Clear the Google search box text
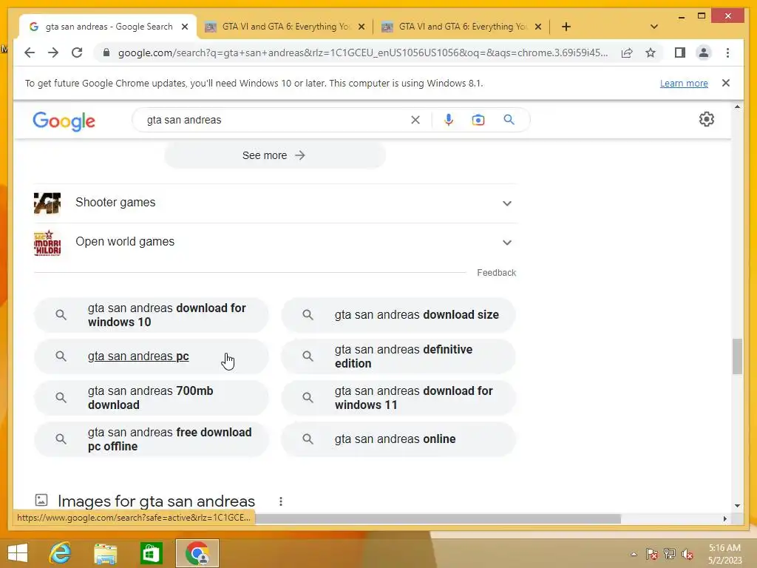757x568 pixels. tap(415, 120)
